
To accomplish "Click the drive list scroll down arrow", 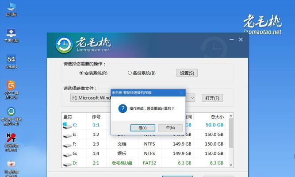I will [231, 165].
